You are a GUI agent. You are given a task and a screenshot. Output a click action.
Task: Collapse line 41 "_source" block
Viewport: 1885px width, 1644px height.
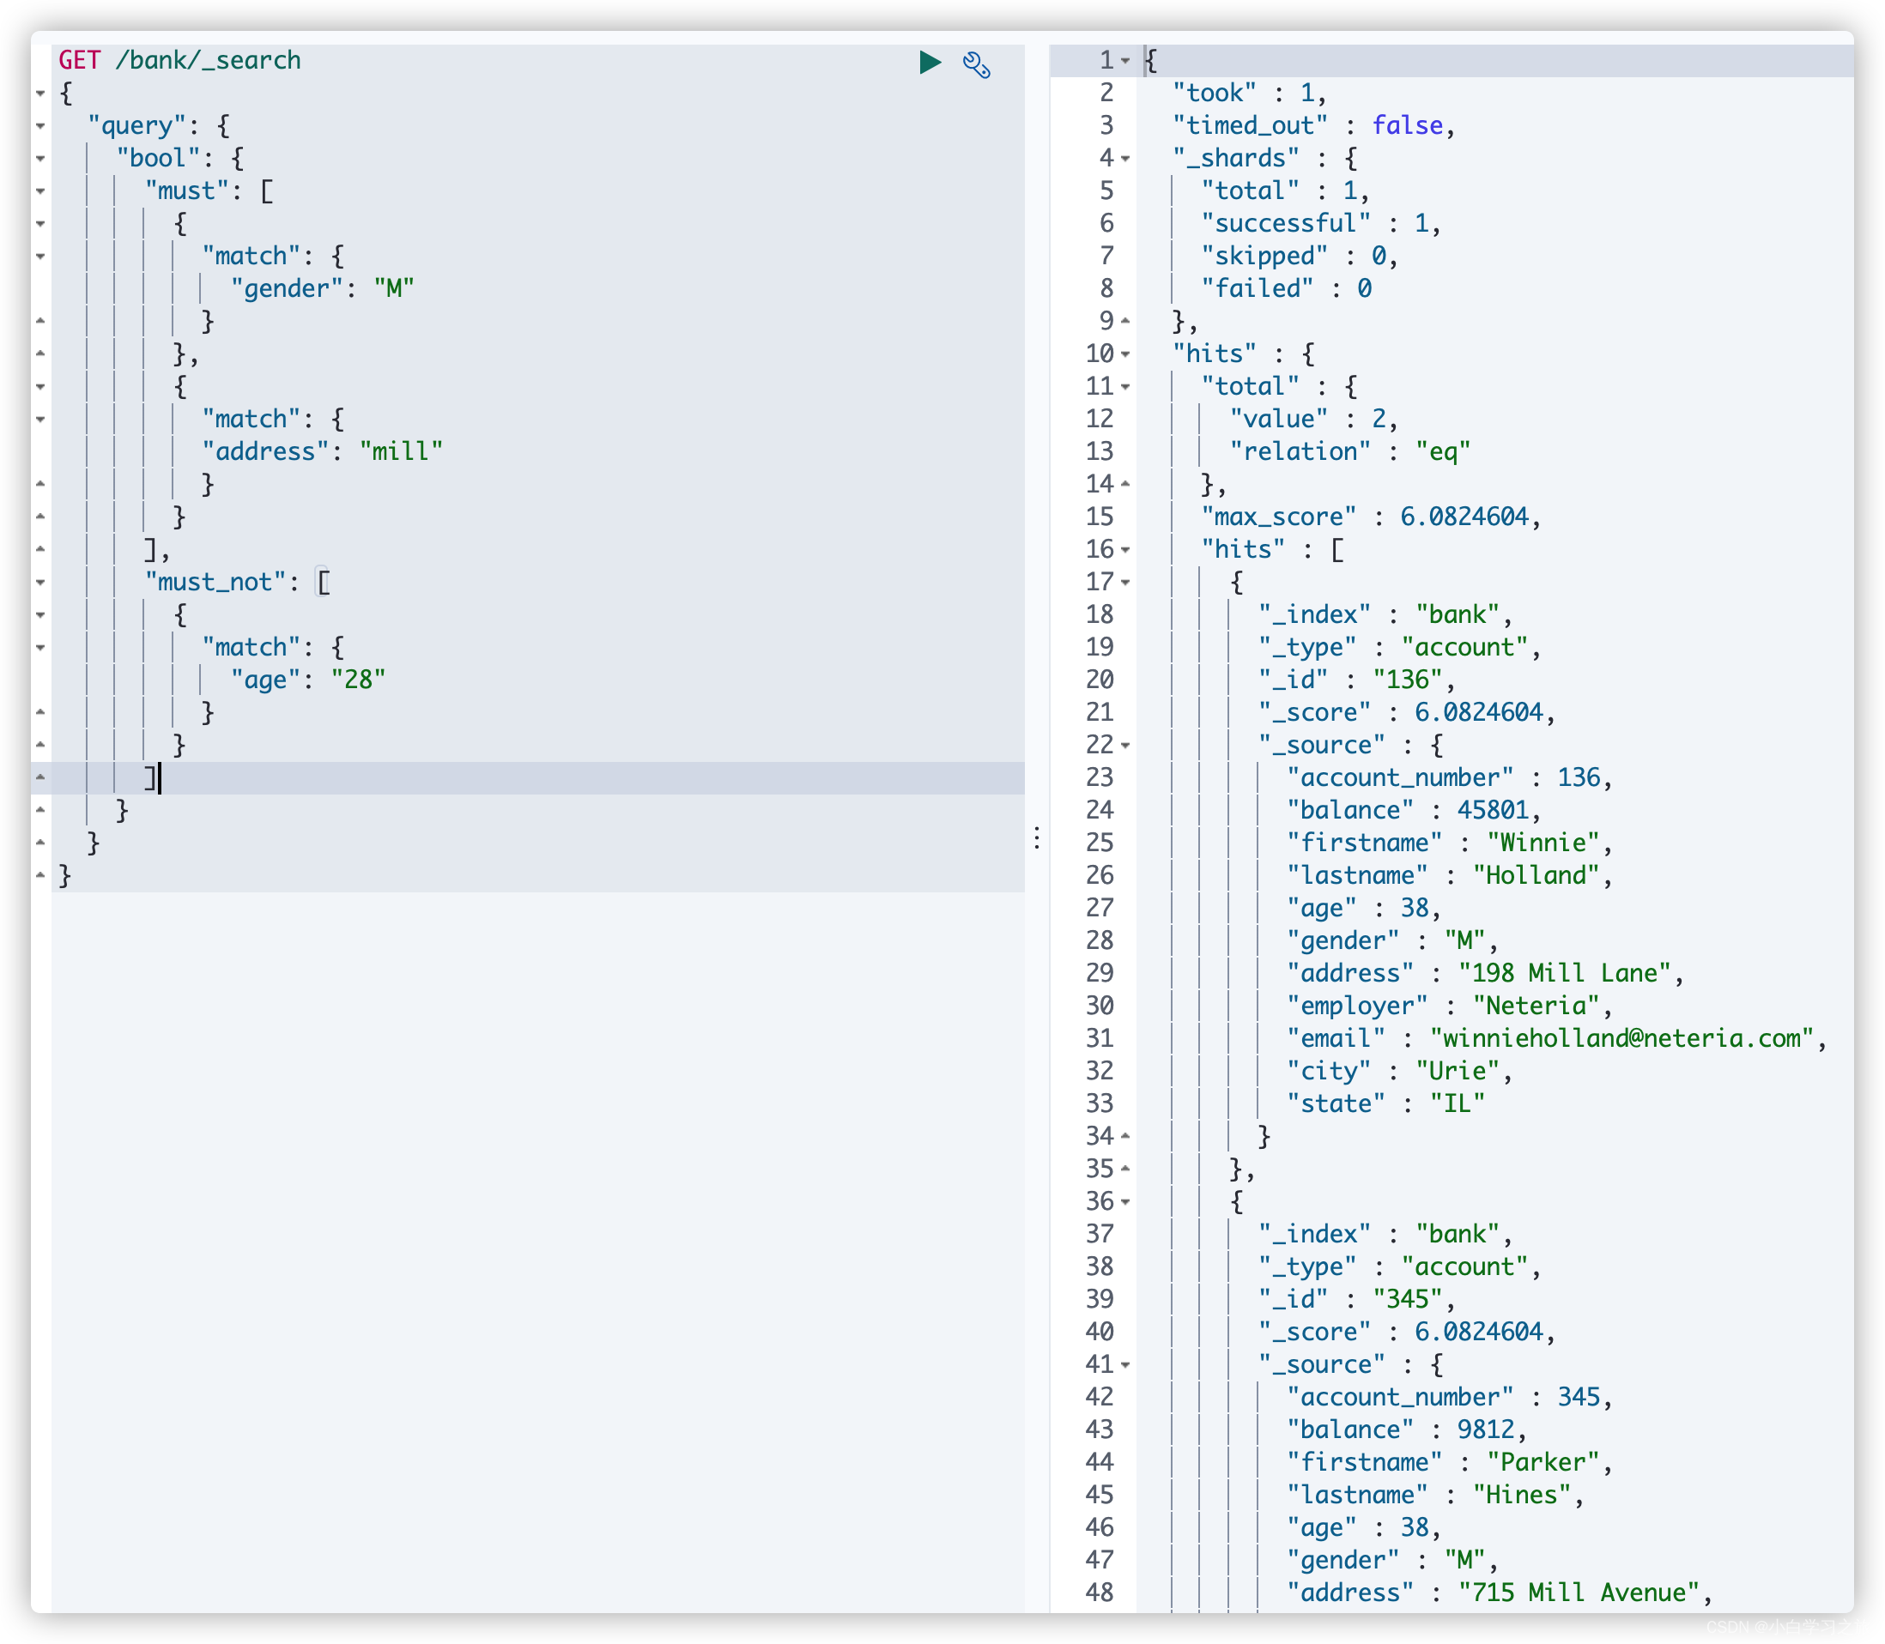coord(1125,1365)
